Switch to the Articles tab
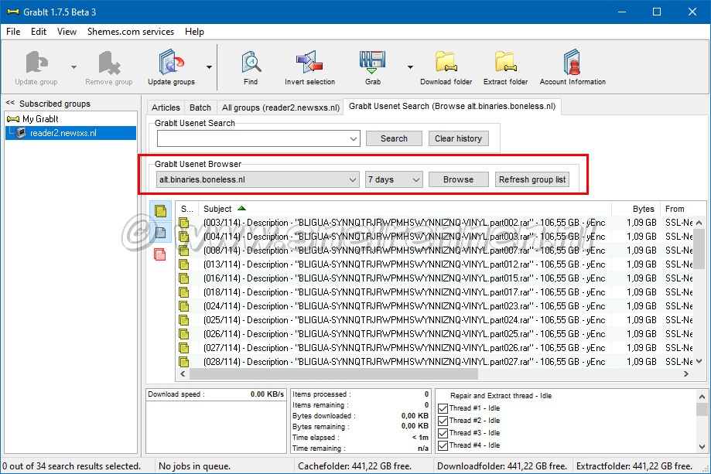The height and width of the screenshot is (474, 711). click(166, 107)
